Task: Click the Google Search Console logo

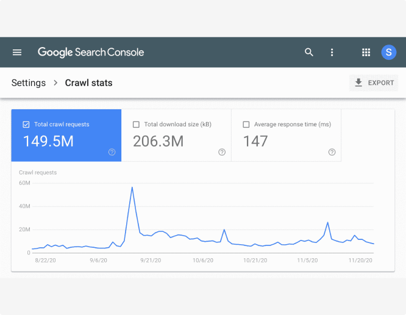Action: click(91, 52)
